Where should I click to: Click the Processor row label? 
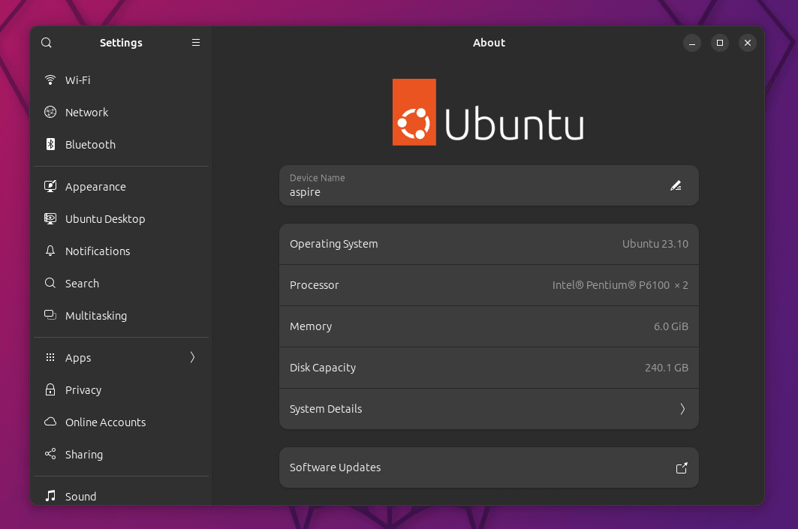tap(314, 285)
